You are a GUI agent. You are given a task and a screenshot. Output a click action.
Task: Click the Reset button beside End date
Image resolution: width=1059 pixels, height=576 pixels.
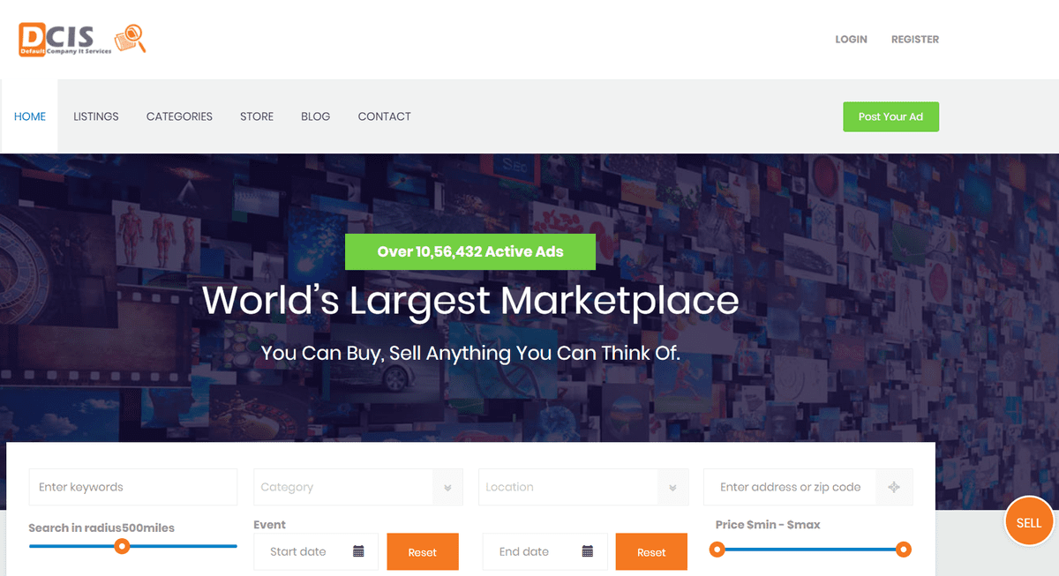coord(651,552)
